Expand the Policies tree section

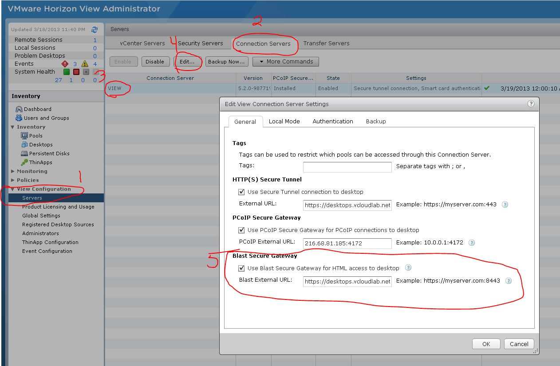(x=13, y=180)
